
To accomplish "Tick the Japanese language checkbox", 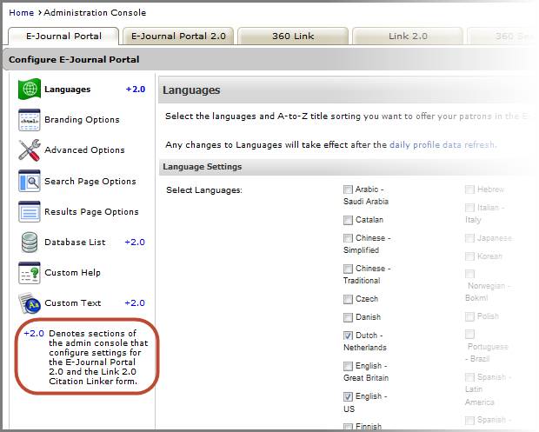I will coord(469,238).
